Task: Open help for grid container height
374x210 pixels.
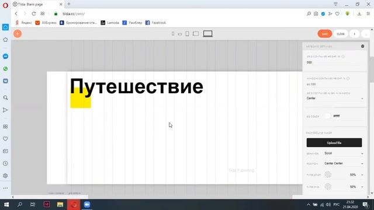Action: 343,57
